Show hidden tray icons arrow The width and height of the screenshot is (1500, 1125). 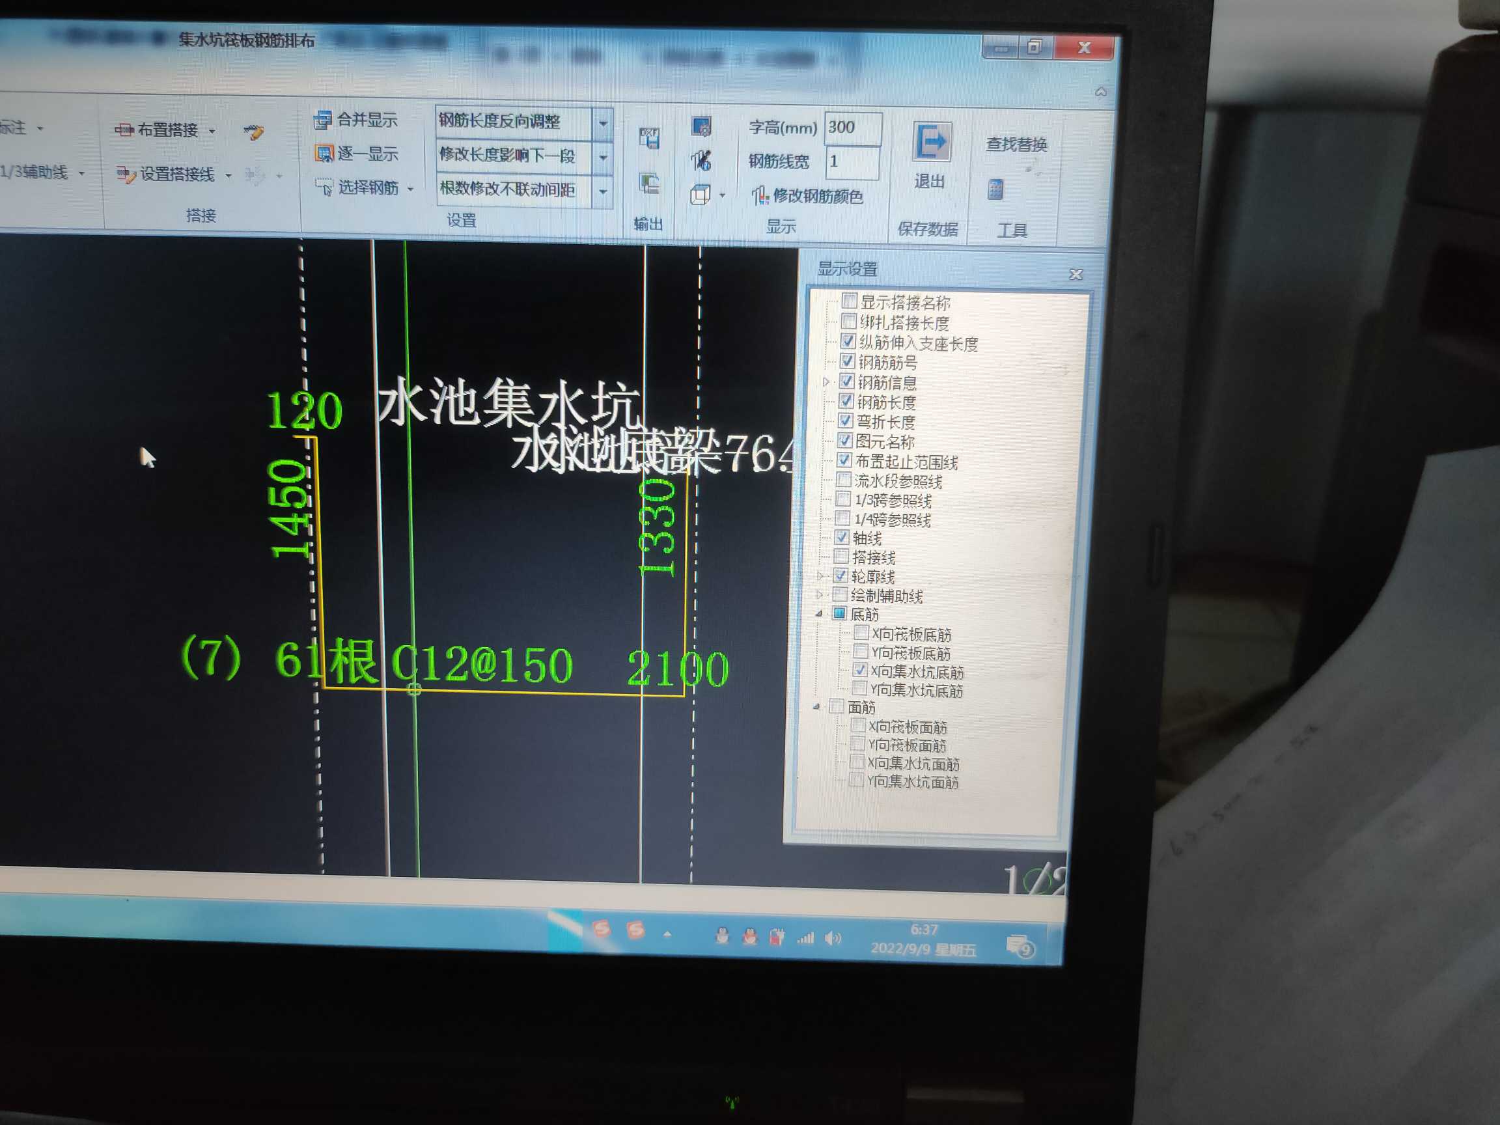click(667, 934)
